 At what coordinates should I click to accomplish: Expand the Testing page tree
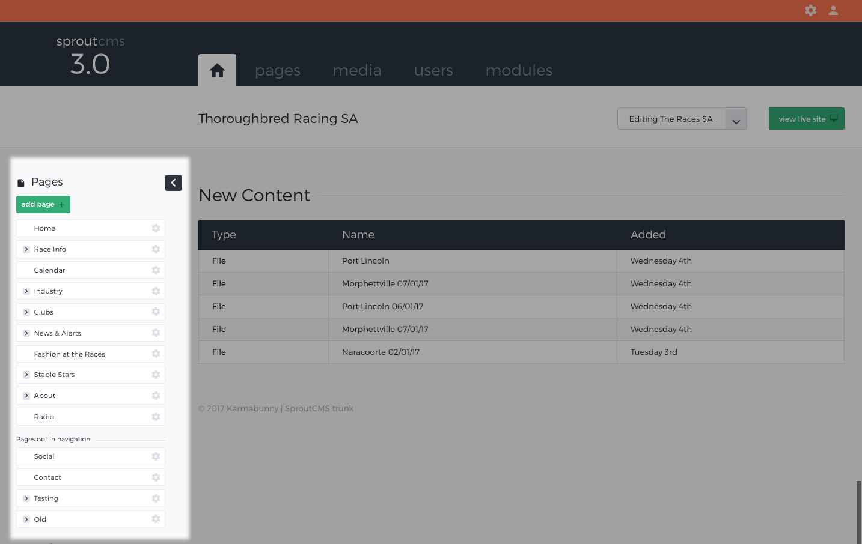26,498
